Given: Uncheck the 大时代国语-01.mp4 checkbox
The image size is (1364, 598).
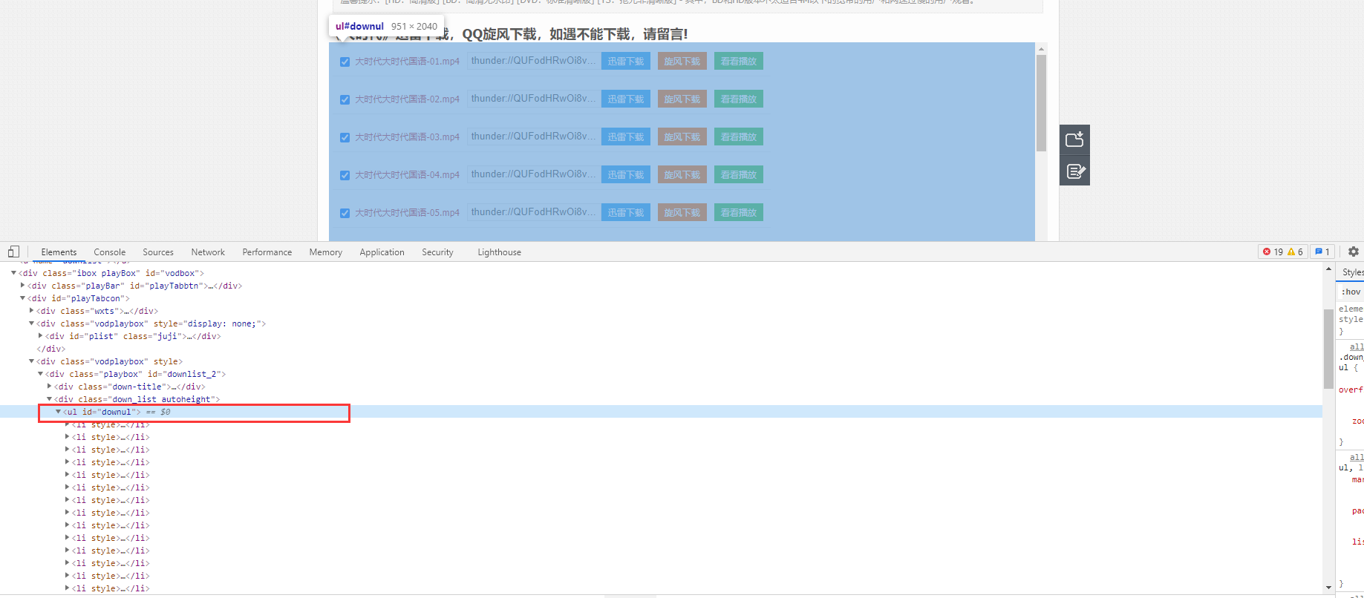Looking at the screenshot, I should (x=345, y=62).
